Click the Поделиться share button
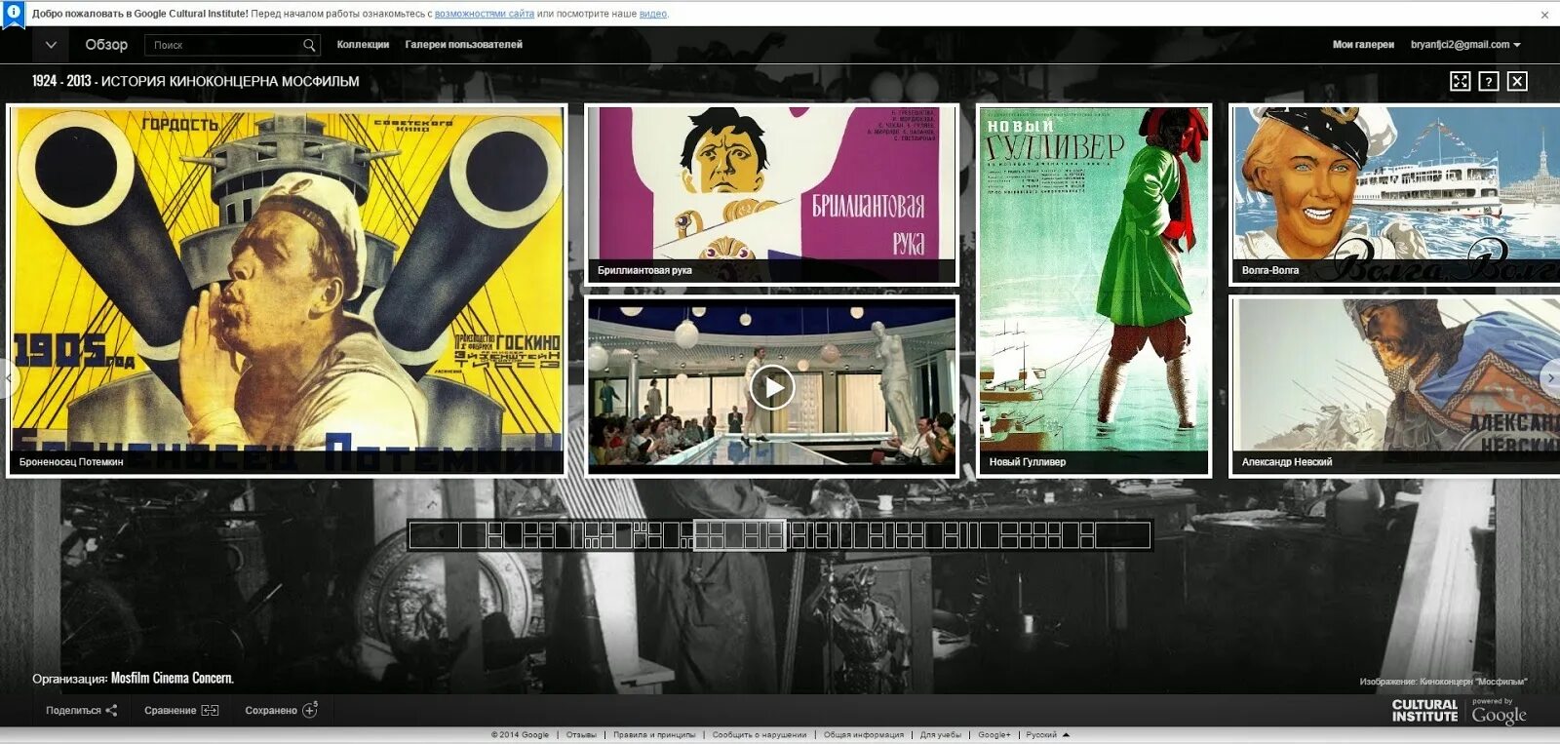This screenshot has width=1560, height=744. [x=81, y=710]
